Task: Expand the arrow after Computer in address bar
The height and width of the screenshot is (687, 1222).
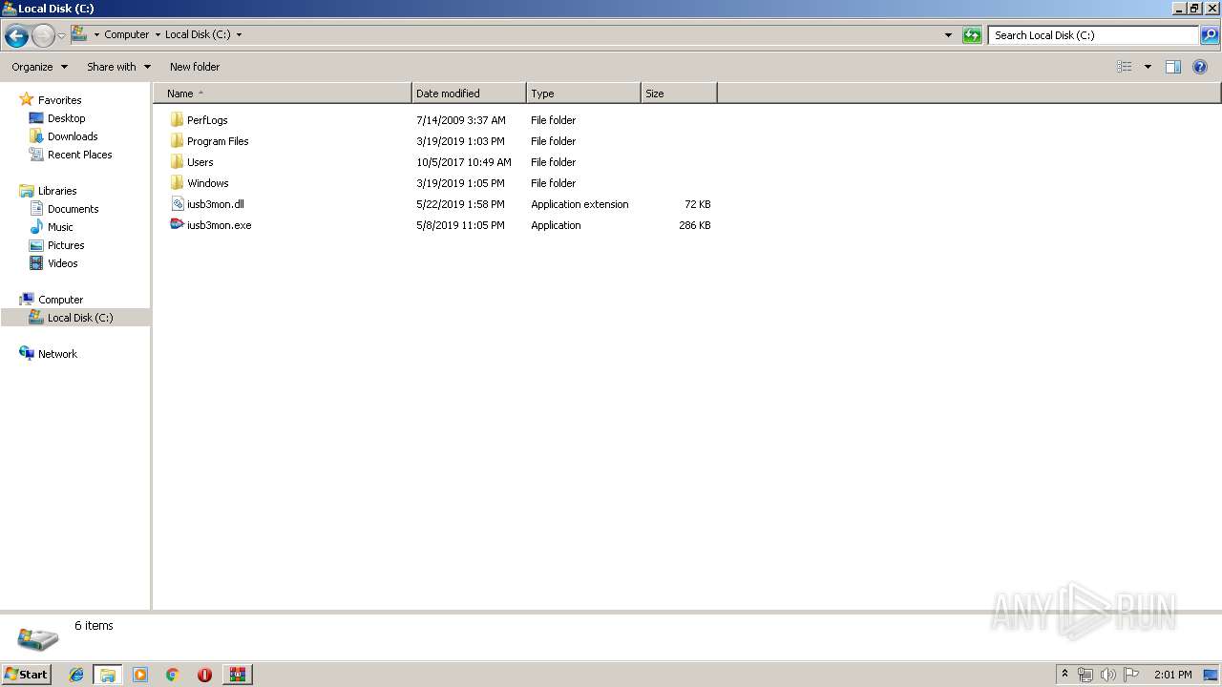Action: coord(158,34)
